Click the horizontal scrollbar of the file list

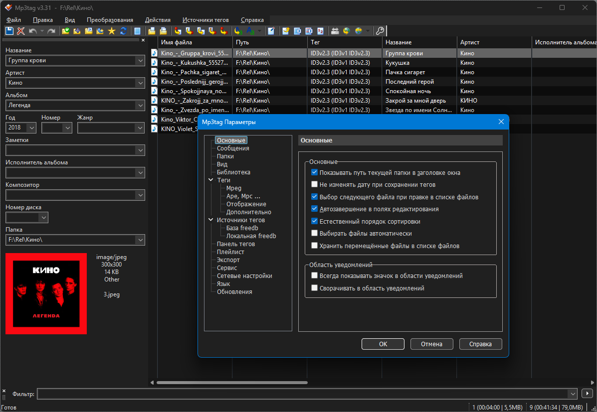232,382
